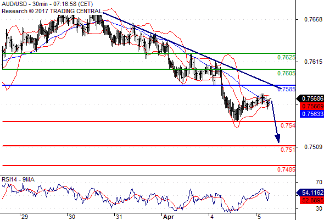324x220 pixels.
Task: Click the 0.7625 green resistance label
Action: point(286,57)
